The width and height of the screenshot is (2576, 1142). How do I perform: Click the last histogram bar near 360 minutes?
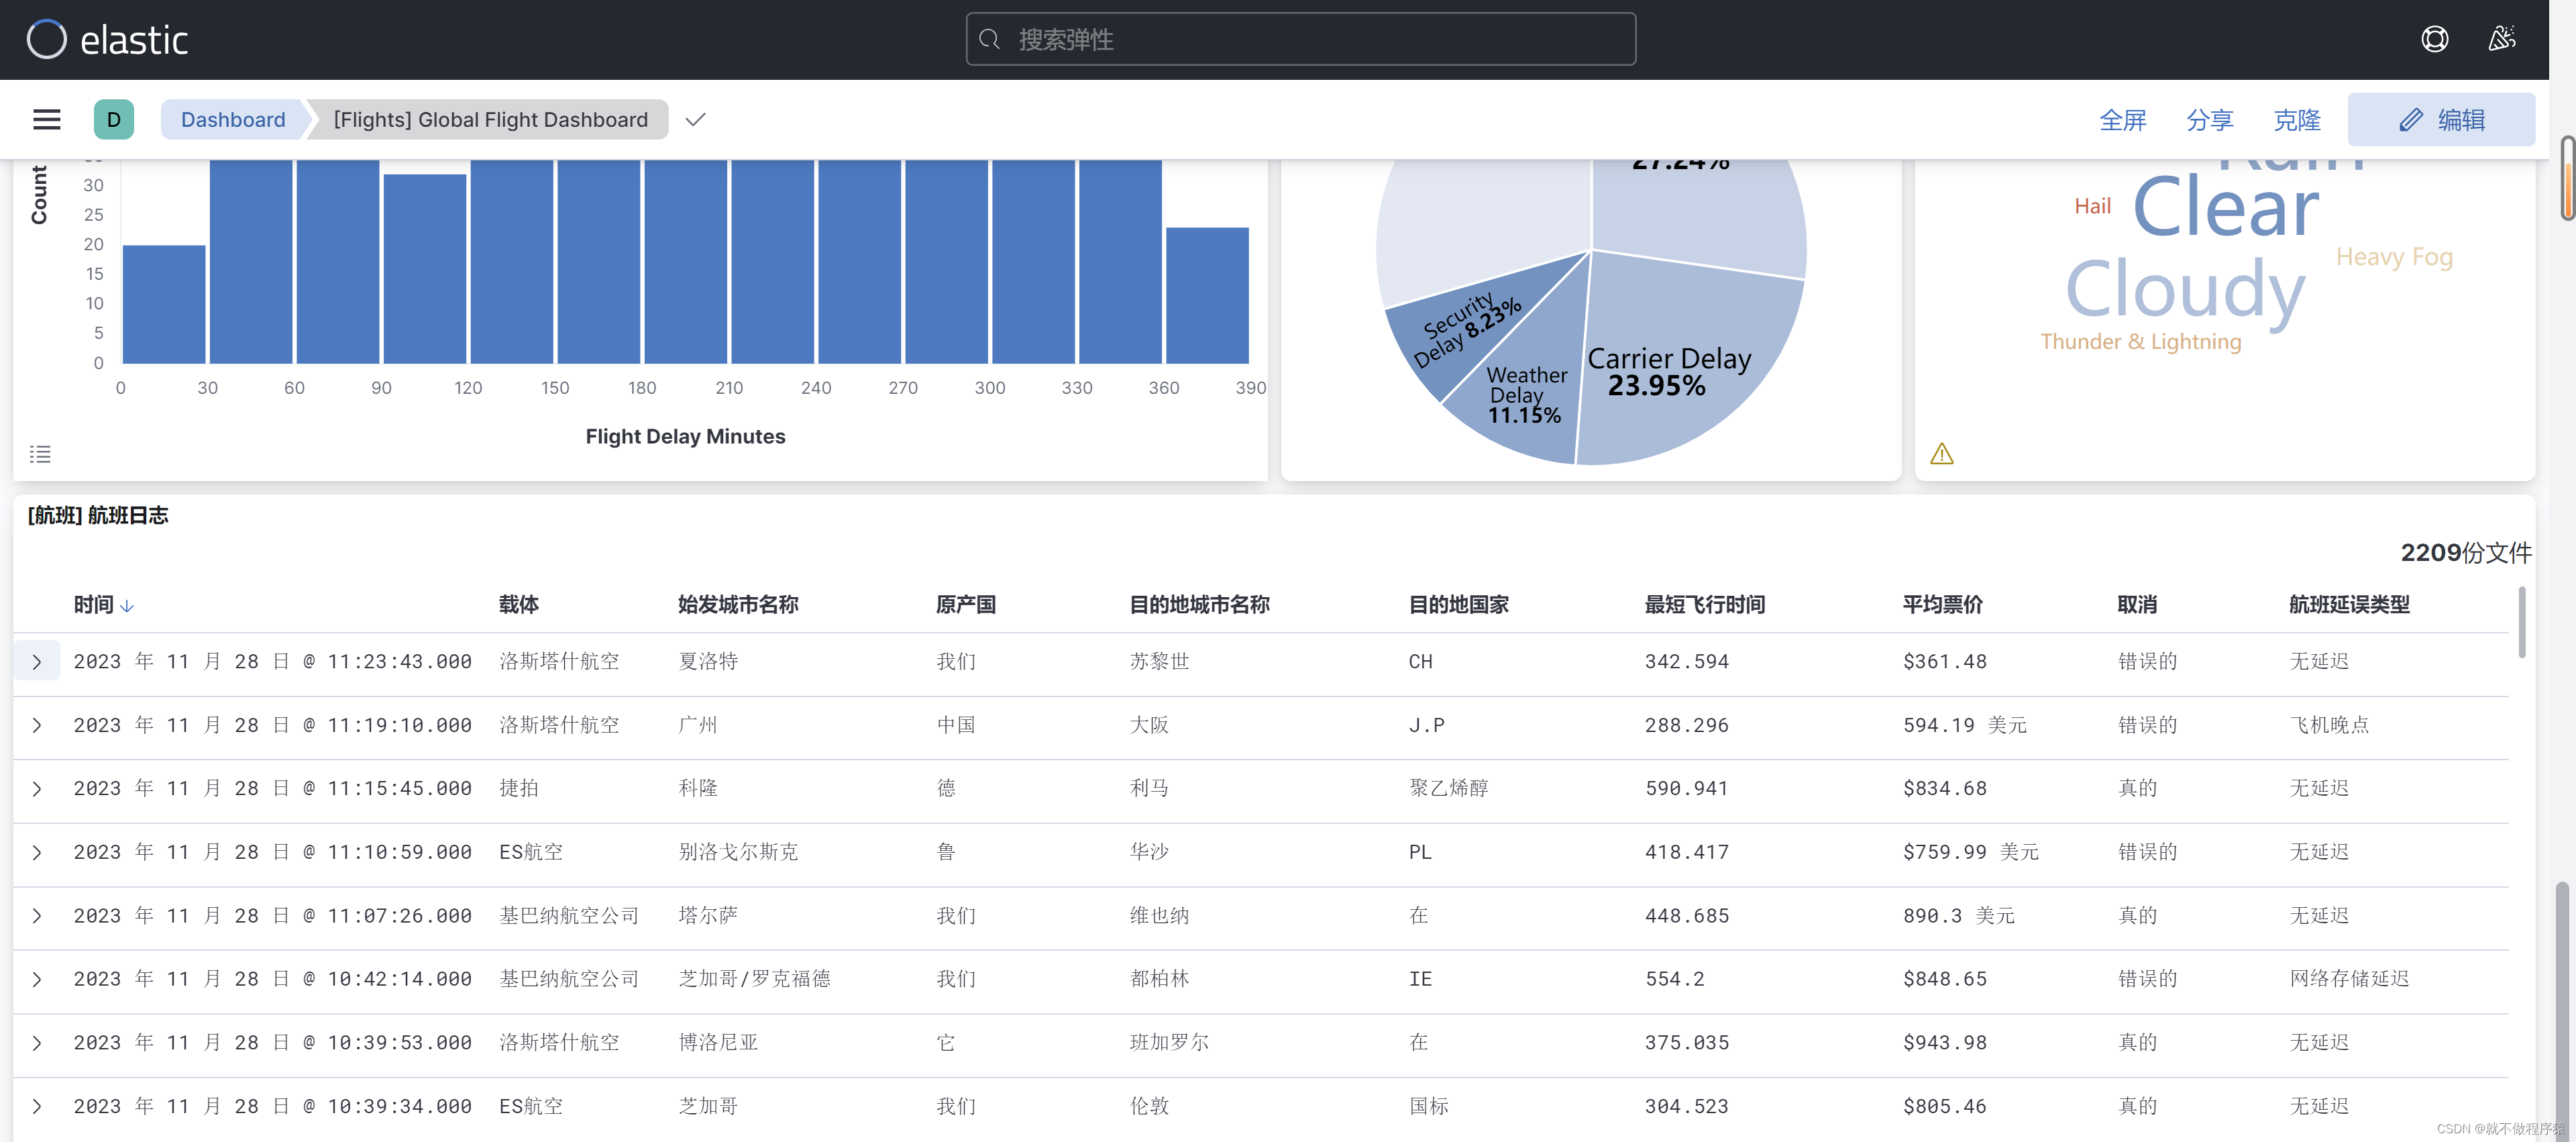1207,295
